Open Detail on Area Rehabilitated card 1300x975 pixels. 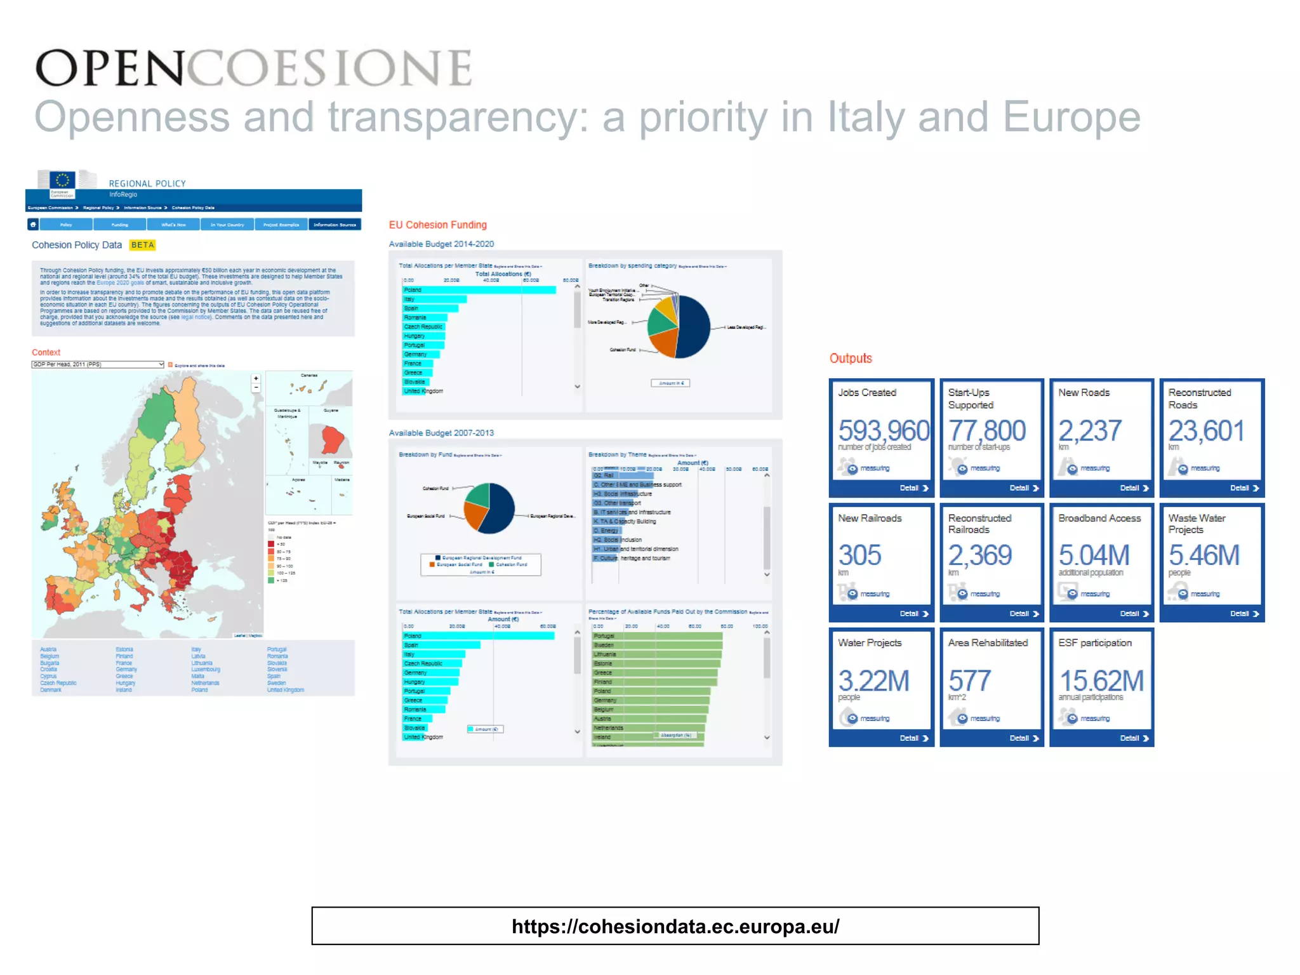coord(1024,738)
